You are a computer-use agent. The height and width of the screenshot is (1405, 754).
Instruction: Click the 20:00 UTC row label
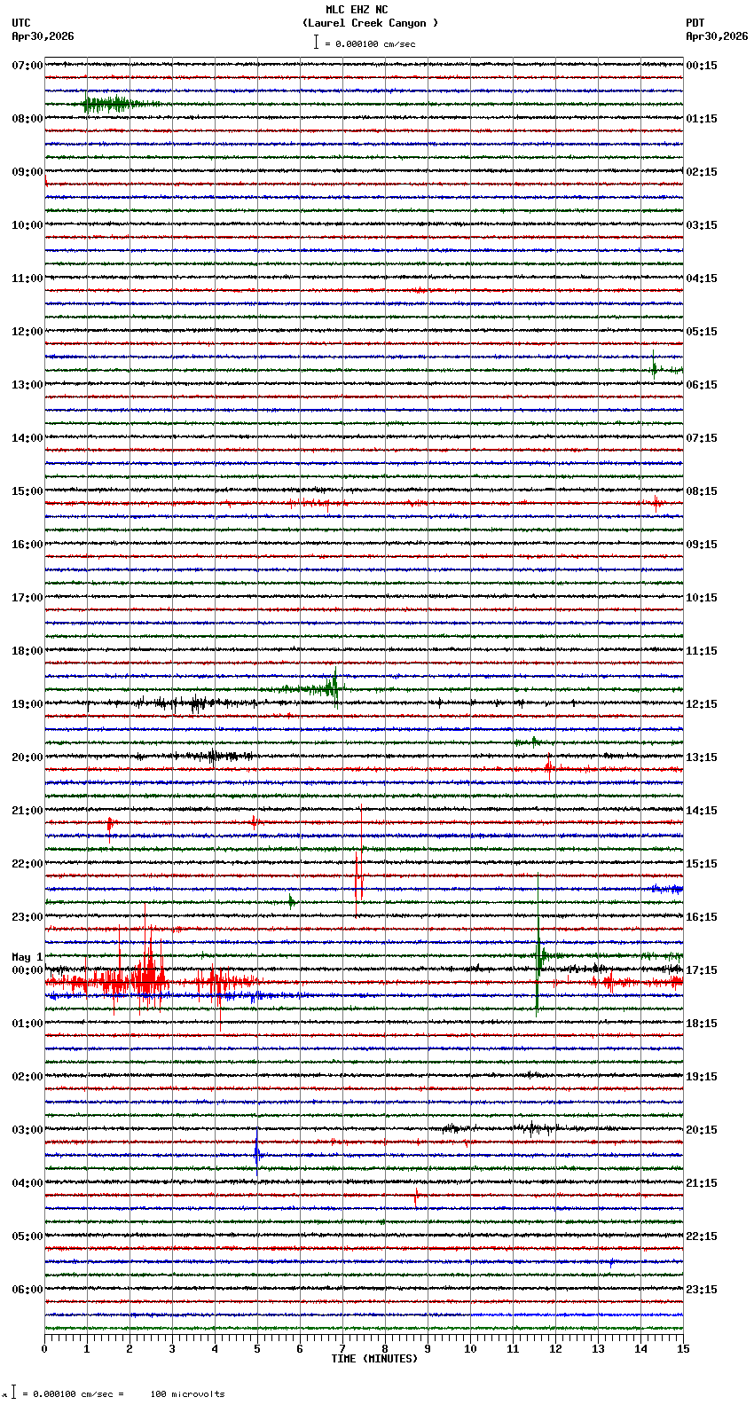27,757
